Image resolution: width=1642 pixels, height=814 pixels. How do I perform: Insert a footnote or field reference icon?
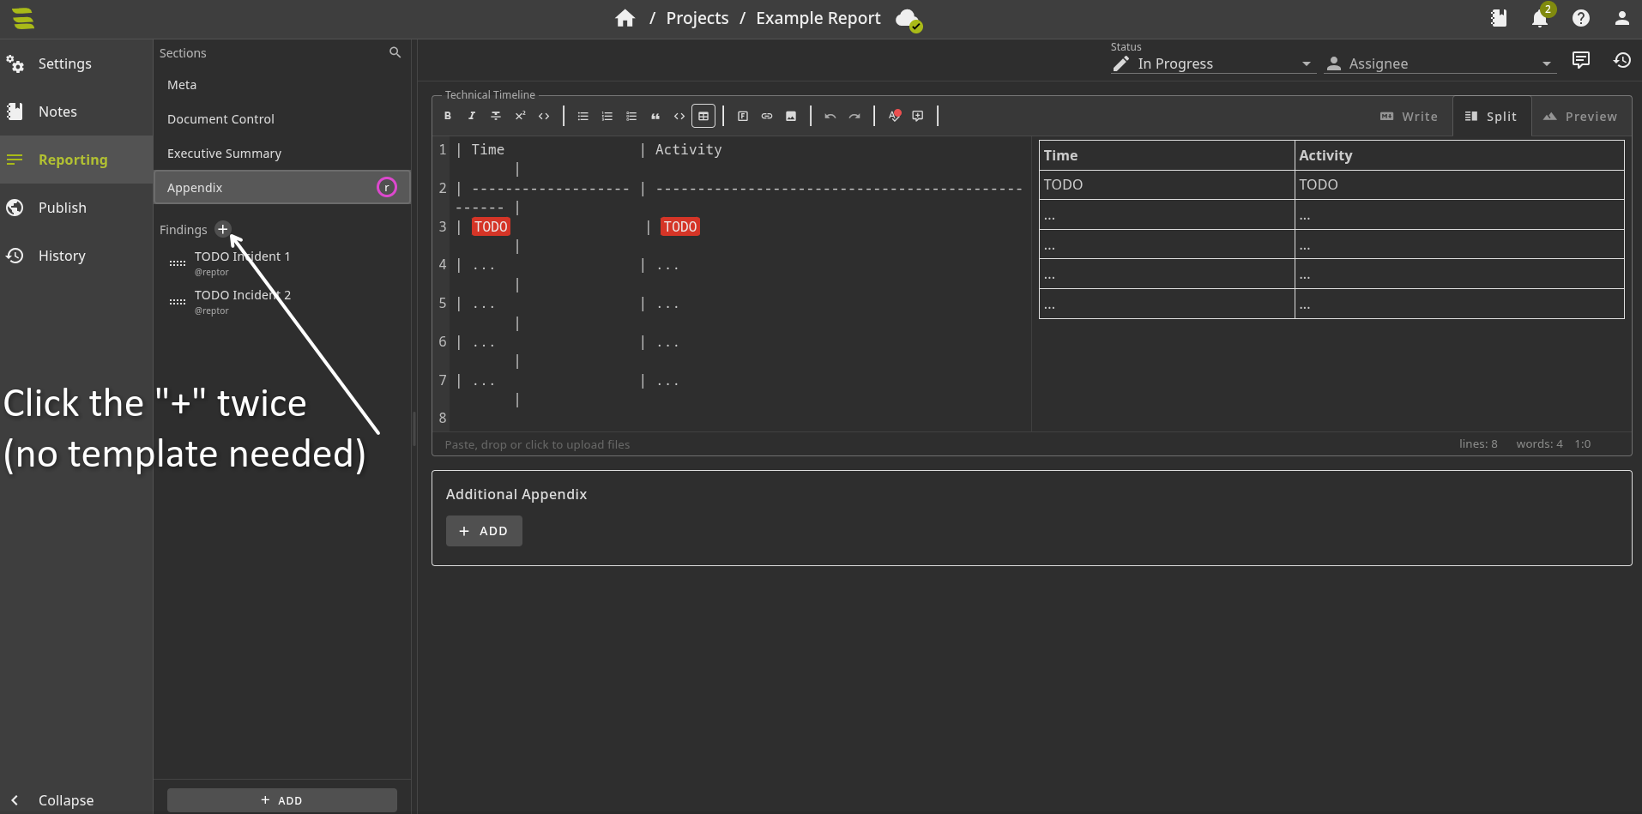742,116
